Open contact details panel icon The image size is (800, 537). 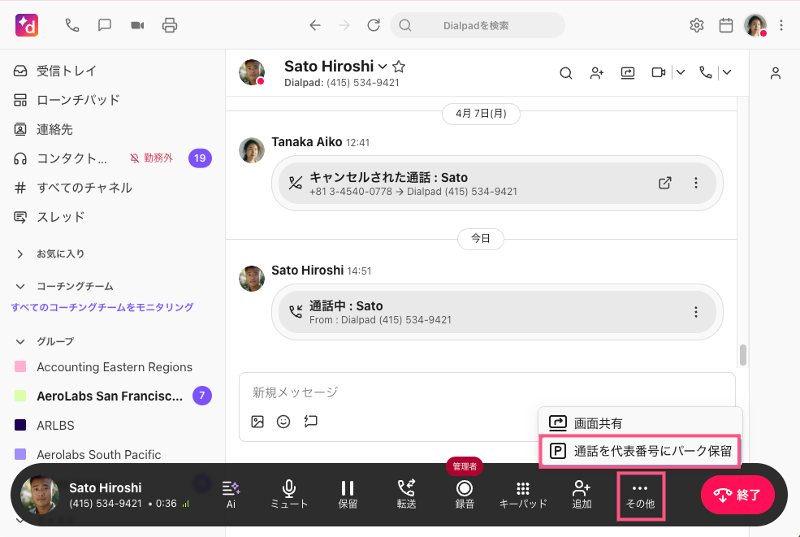pos(776,73)
